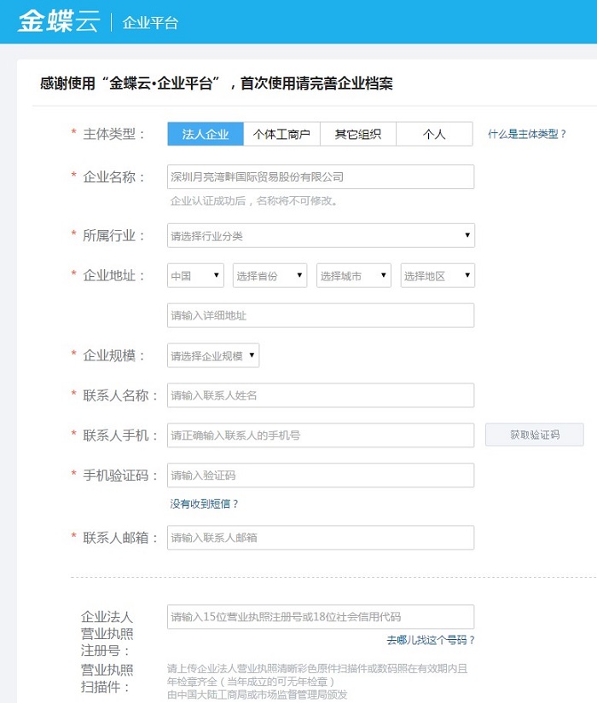Open the 中国 country dropdown
The image size is (597, 703).
click(195, 276)
